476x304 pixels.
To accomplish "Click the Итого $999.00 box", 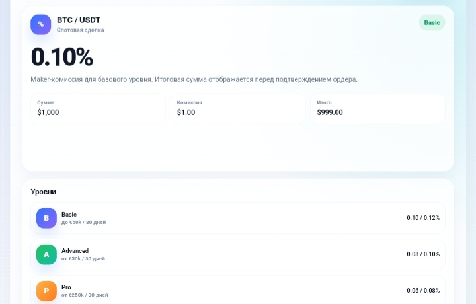I will tap(377, 108).
